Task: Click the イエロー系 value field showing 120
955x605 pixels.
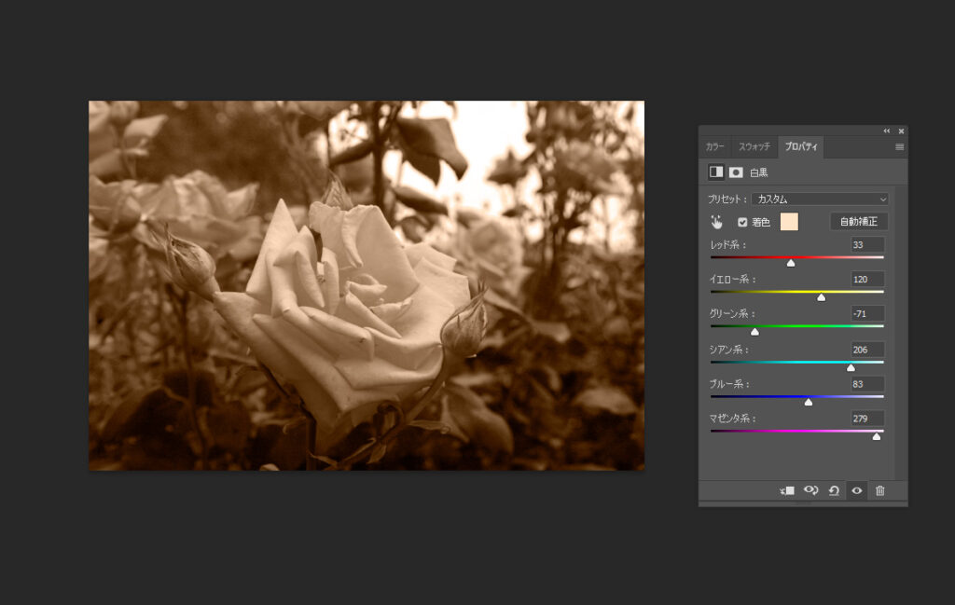Action: (867, 279)
